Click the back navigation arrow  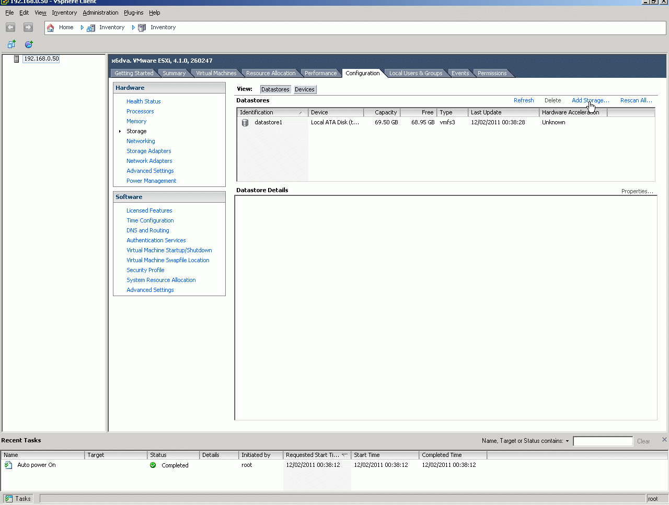point(10,27)
